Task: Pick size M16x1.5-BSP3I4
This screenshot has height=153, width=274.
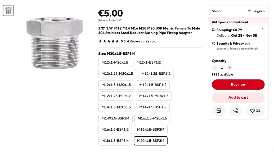Action: tap(150, 130)
